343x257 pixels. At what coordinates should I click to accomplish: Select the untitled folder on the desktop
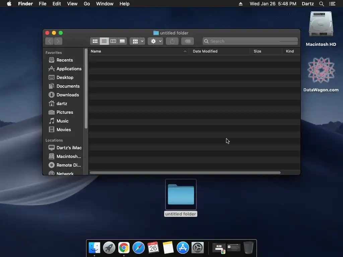click(x=181, y=194)
